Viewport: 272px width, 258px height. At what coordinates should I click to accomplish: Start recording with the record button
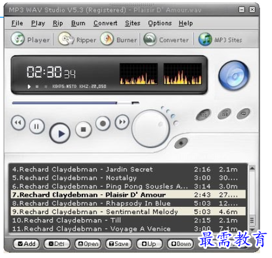[103, 123]
